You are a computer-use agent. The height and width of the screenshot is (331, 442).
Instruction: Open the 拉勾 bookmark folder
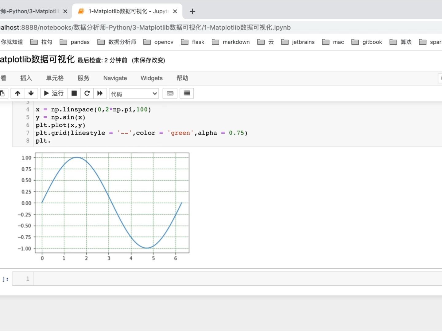pos(41,42)
